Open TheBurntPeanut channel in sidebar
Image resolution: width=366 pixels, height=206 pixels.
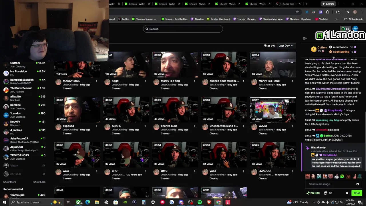pyautogui.click(x=24, y=90)
